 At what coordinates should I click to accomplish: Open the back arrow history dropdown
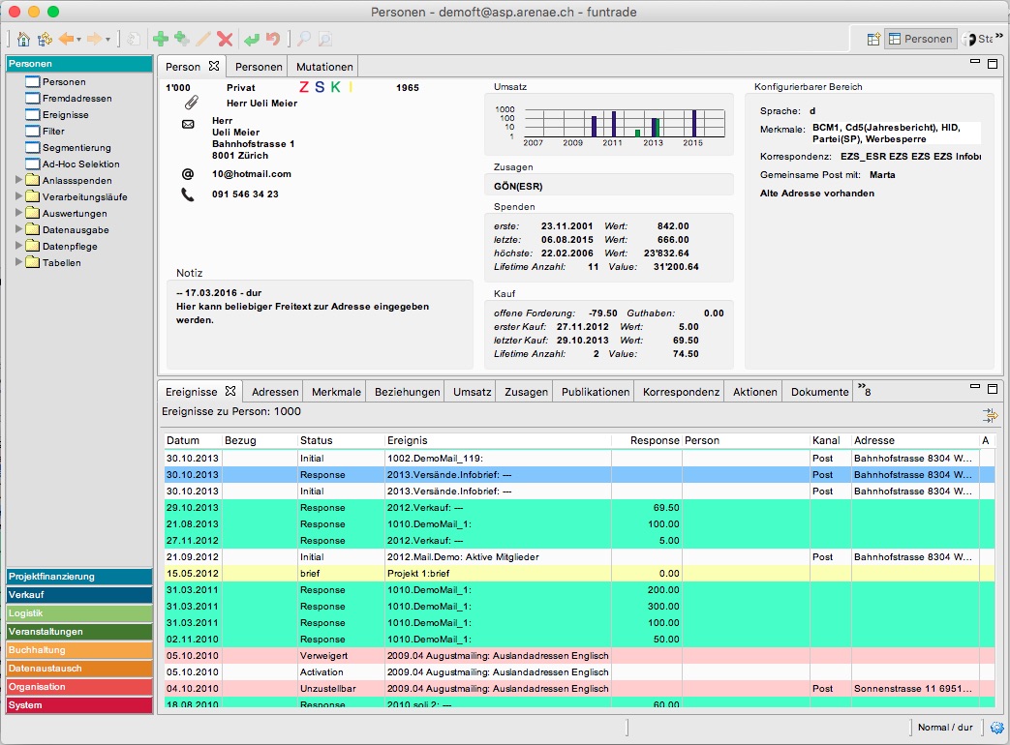pyautogui.click(x=79, y=41)
